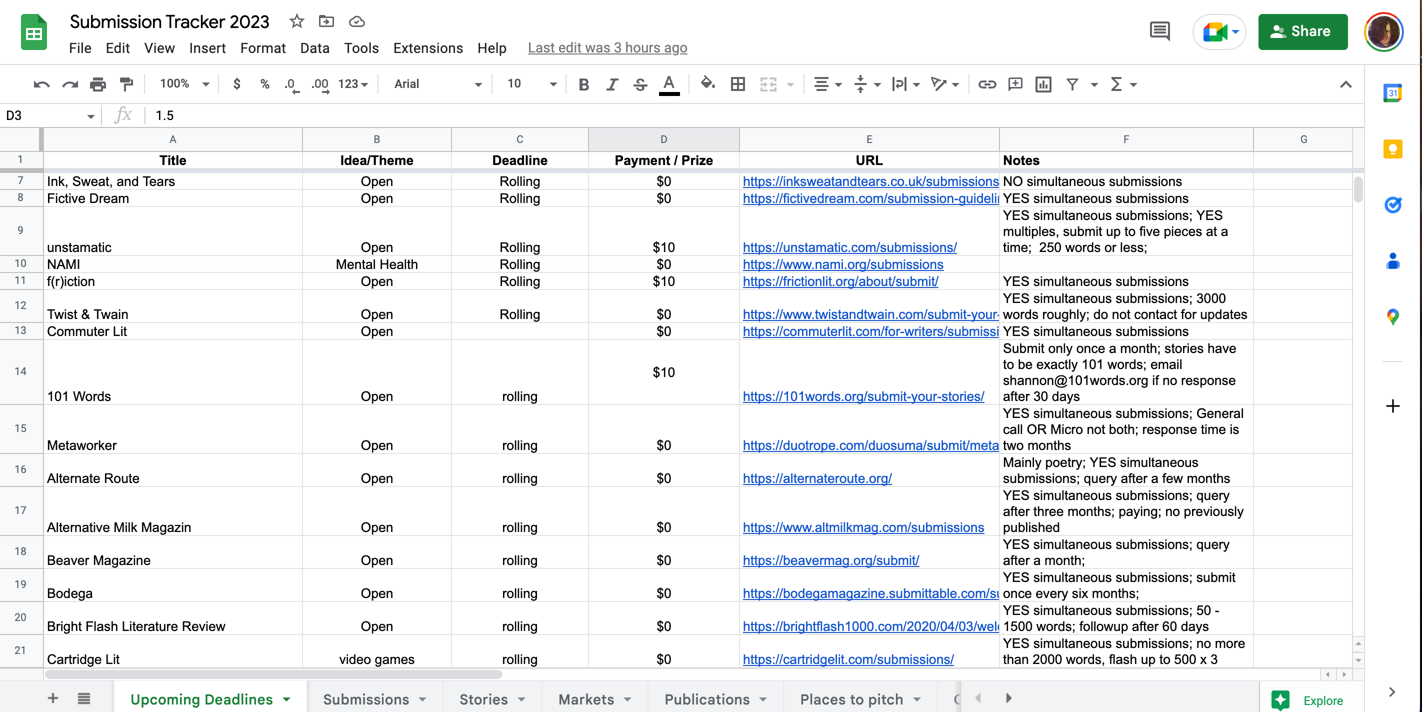1422x712 pixels.
Task: Click the Undo icon
Action: click(41, 84)
